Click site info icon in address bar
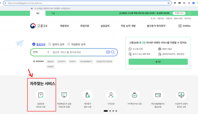198x114 pixels. tap(5, 3)
